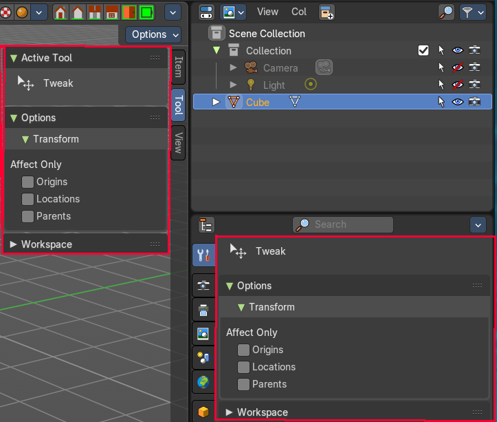Collapse the Collection tree in Outliner

(x=217, y=50)
